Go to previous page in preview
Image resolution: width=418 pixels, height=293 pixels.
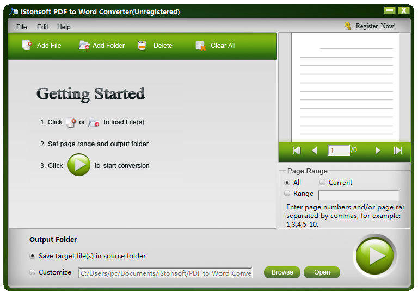[x=315, y=151]
